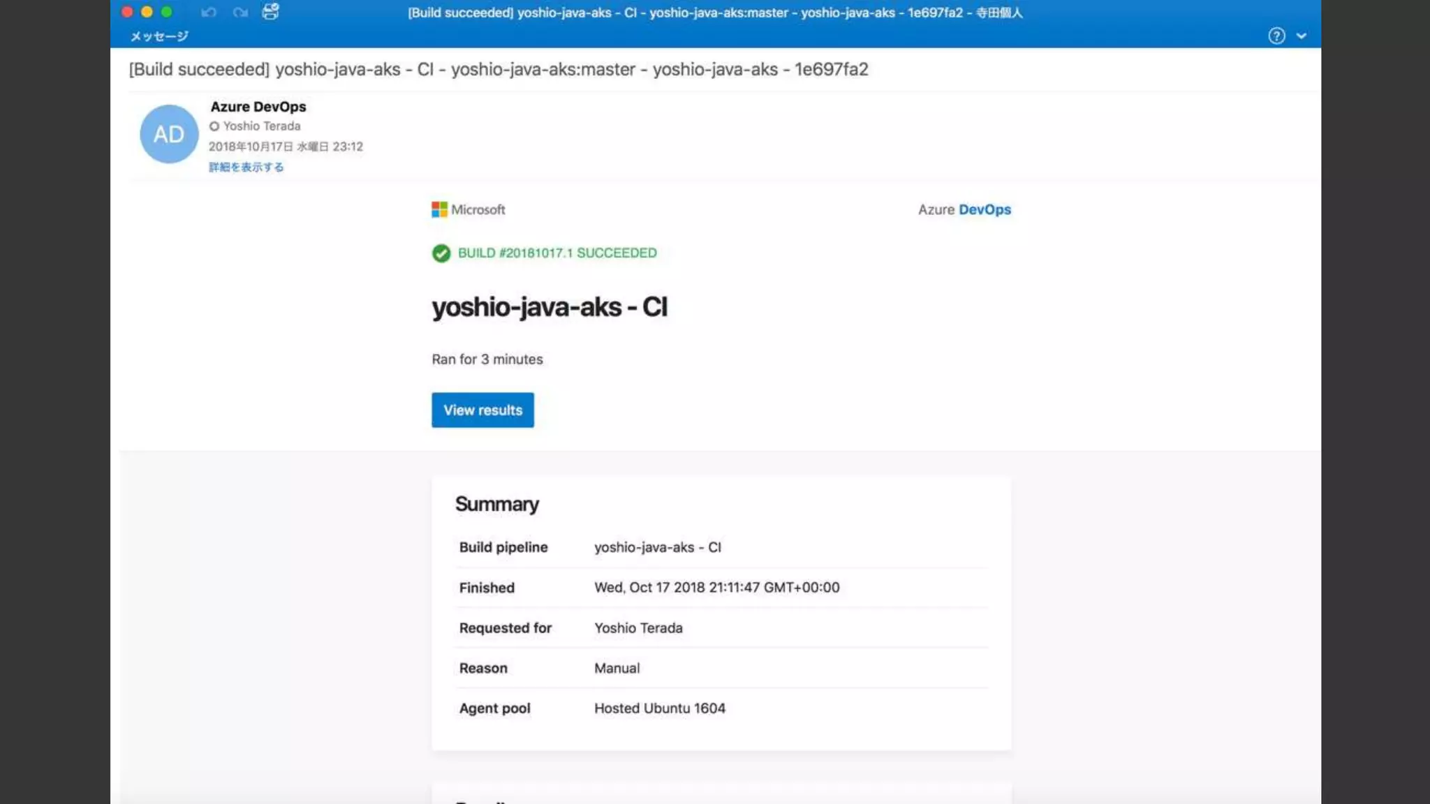Click the Azure DevOps sender name
Image resolution: width=1430 pixels, height=804 pixels.
[258, 107]
